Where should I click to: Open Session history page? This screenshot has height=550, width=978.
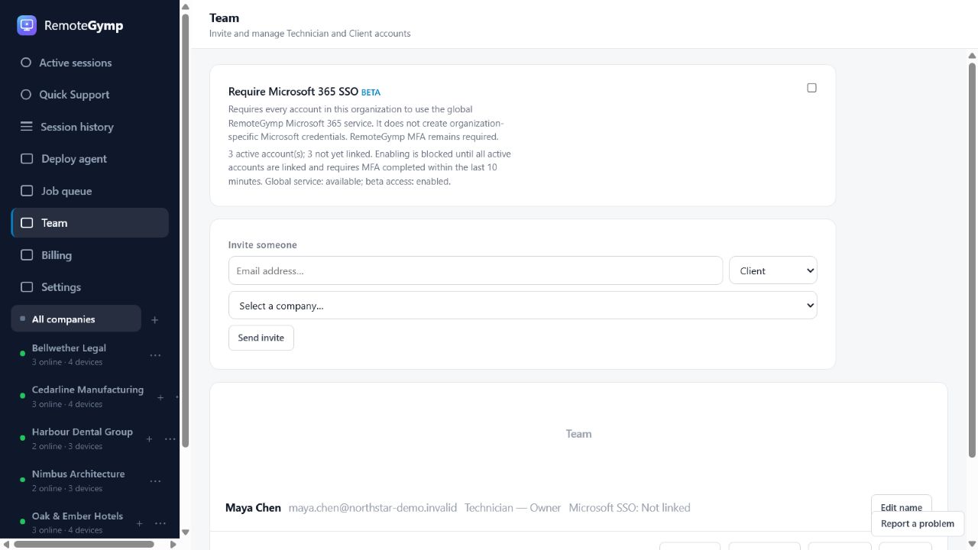point(89,127)
